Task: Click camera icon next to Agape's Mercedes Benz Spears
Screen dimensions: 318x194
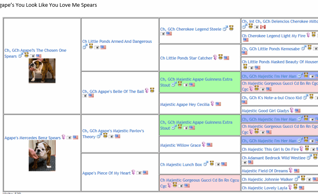Action: (x=69, y=138)
